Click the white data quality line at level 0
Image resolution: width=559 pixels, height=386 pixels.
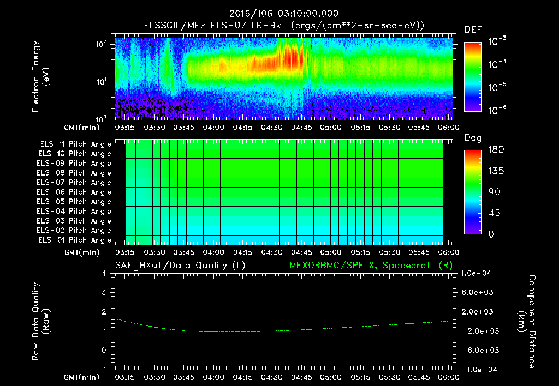tap(164, 351)
